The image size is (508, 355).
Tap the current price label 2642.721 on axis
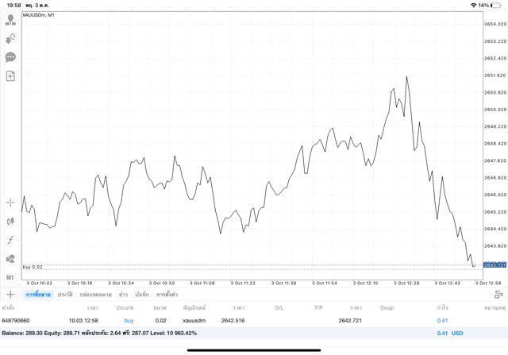click(x=495, y=264)
